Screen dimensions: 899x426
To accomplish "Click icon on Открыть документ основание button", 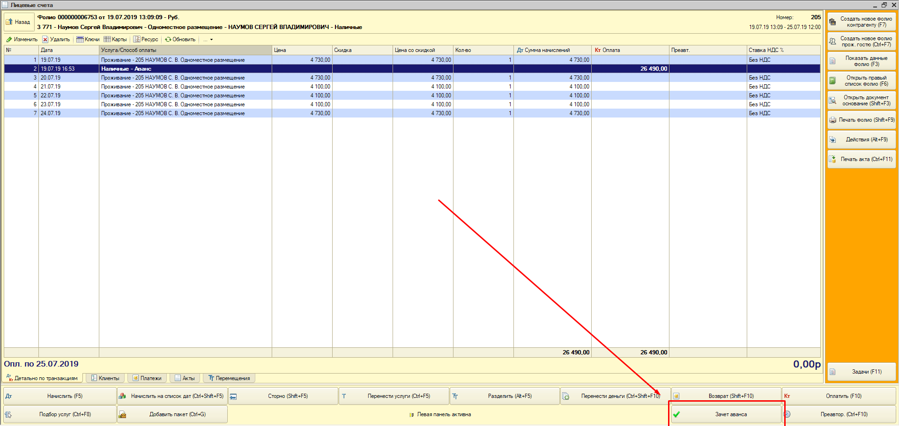I will click(832, 100).
